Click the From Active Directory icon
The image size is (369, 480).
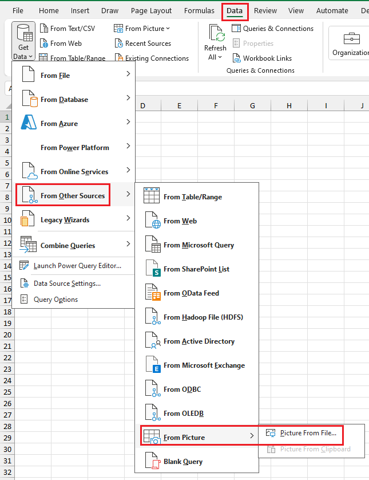pyautogui.click(x=153, y=340)
